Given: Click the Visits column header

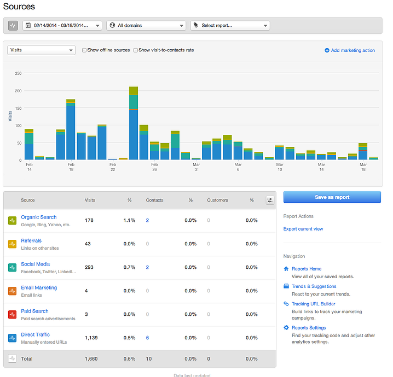Looking at the screenshot, I should click(90, 200).
